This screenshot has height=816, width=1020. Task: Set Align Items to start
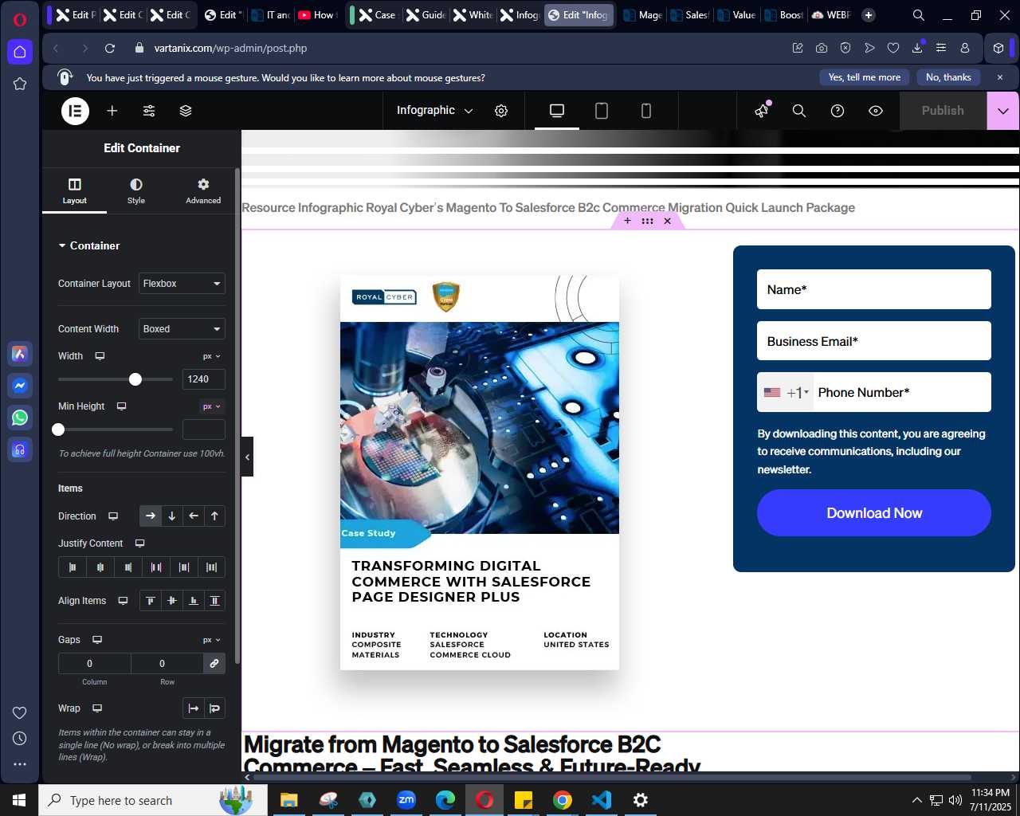click(151, 601)
